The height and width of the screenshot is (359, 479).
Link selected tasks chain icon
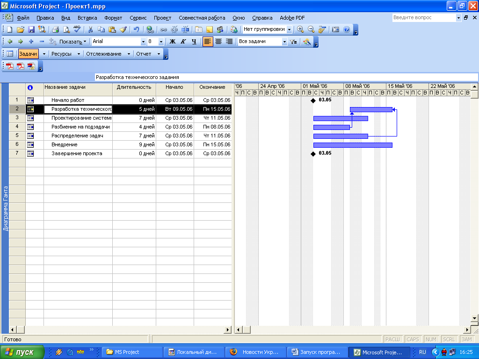pyautogui.click(x=163, y=29)
